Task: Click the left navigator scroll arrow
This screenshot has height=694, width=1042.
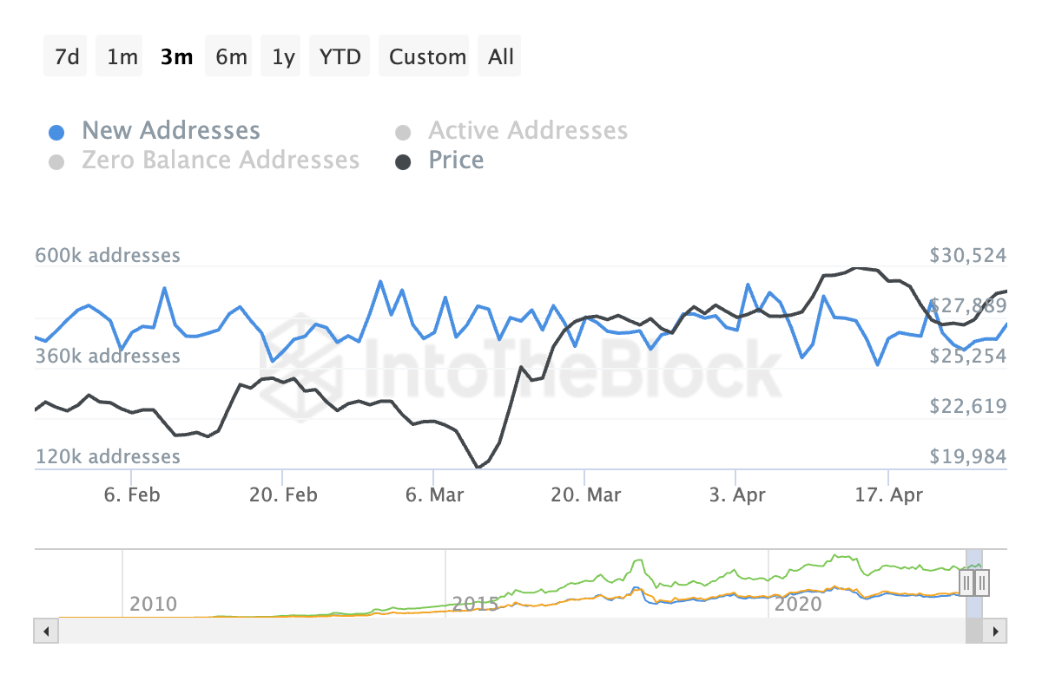Action: click(x=46, y=631)
